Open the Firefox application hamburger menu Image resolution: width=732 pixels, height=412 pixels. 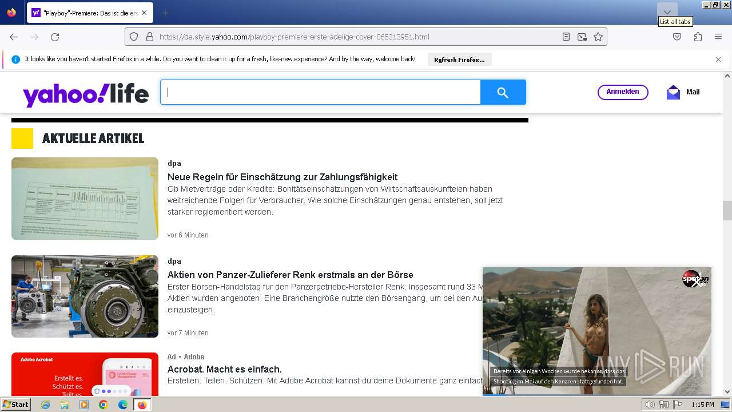[x=718, y=37]
